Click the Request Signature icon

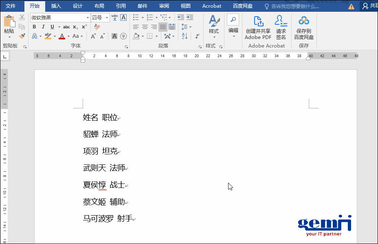point(281,28)
